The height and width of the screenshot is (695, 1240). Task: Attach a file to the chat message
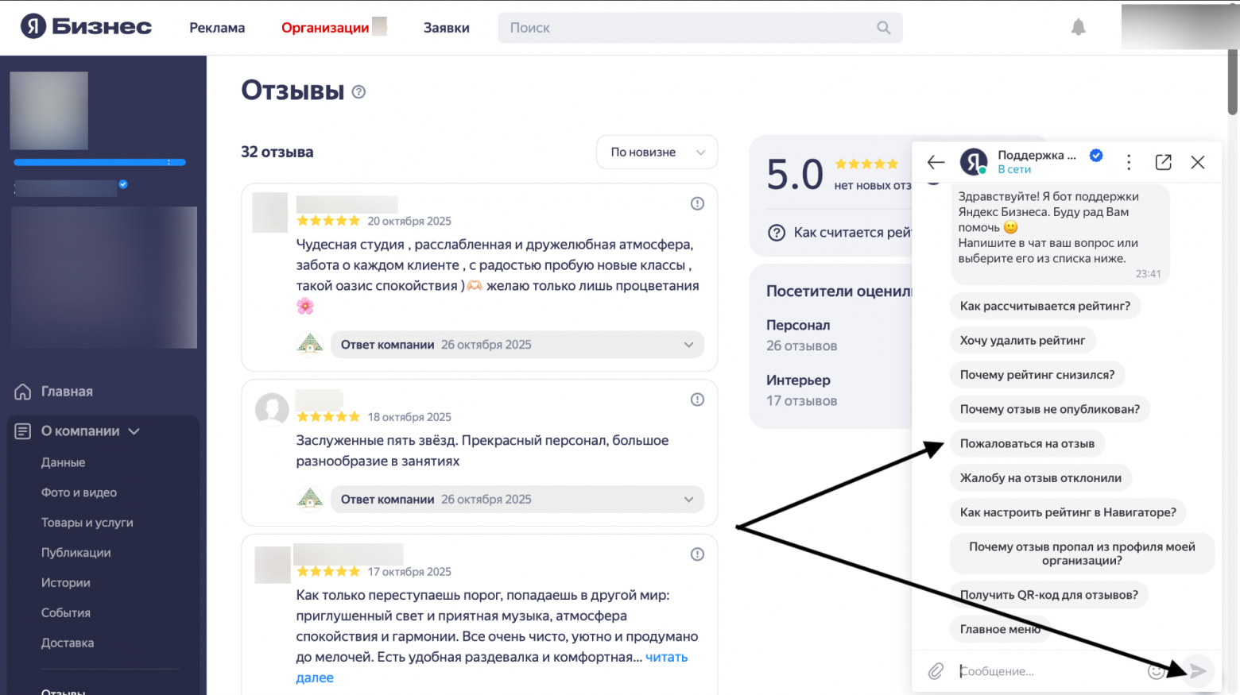(936, 671)
